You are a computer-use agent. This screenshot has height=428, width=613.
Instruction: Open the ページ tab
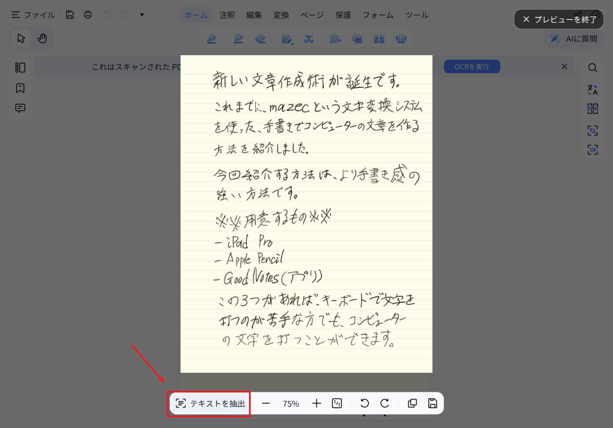click(312, 15)
